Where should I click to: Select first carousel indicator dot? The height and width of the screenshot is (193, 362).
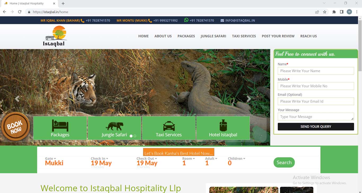(x=131, y=136)
